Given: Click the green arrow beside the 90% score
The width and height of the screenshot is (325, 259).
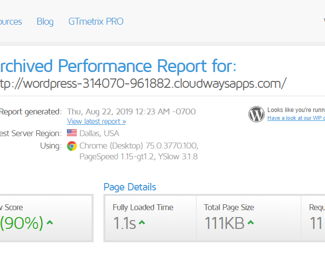Looking at the screenshot, I should pyautogui.click(x=50, y=222).
